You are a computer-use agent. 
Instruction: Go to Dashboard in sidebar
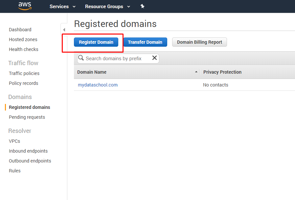click(20, 30)
